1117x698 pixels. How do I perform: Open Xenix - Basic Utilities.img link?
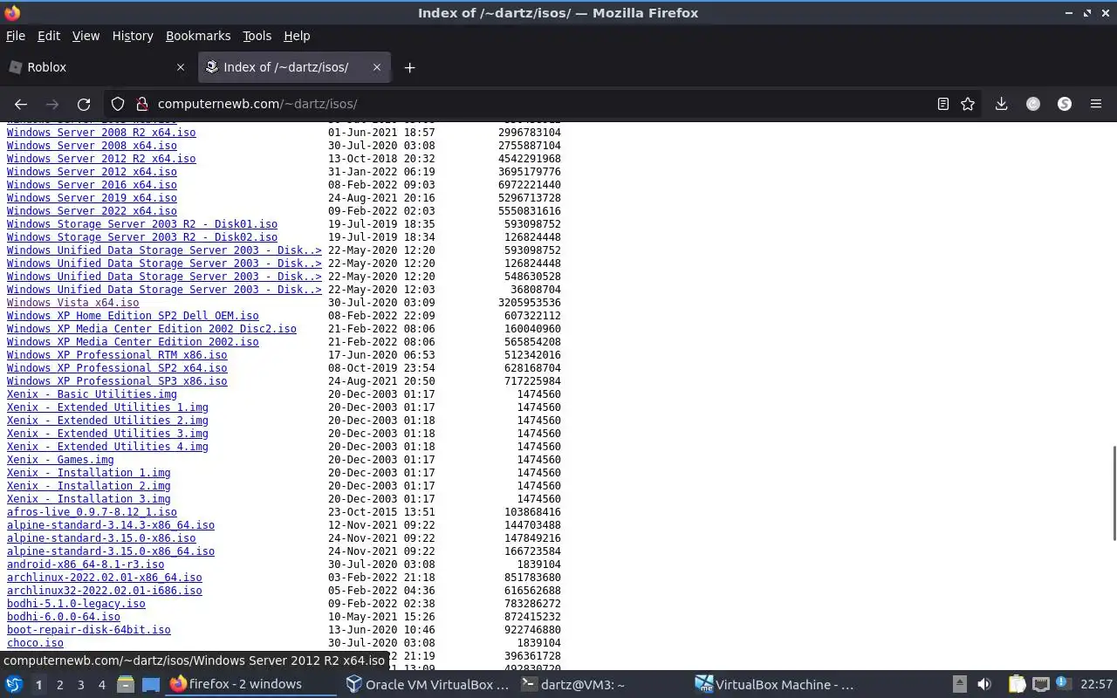point(92,394)
